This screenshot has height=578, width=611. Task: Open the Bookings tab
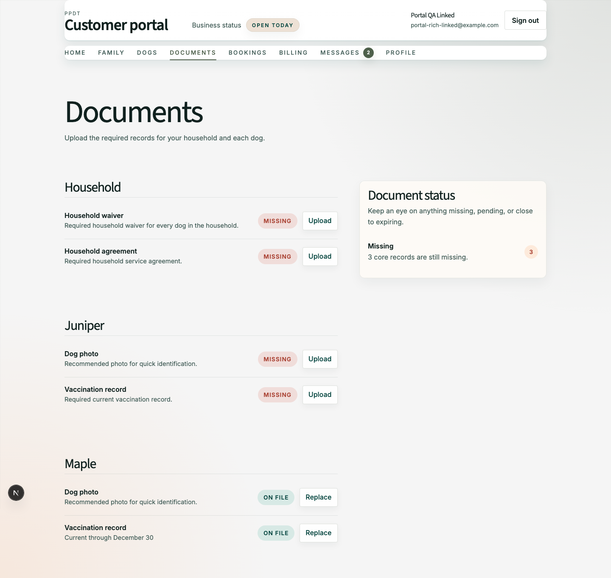coord(247,53)
